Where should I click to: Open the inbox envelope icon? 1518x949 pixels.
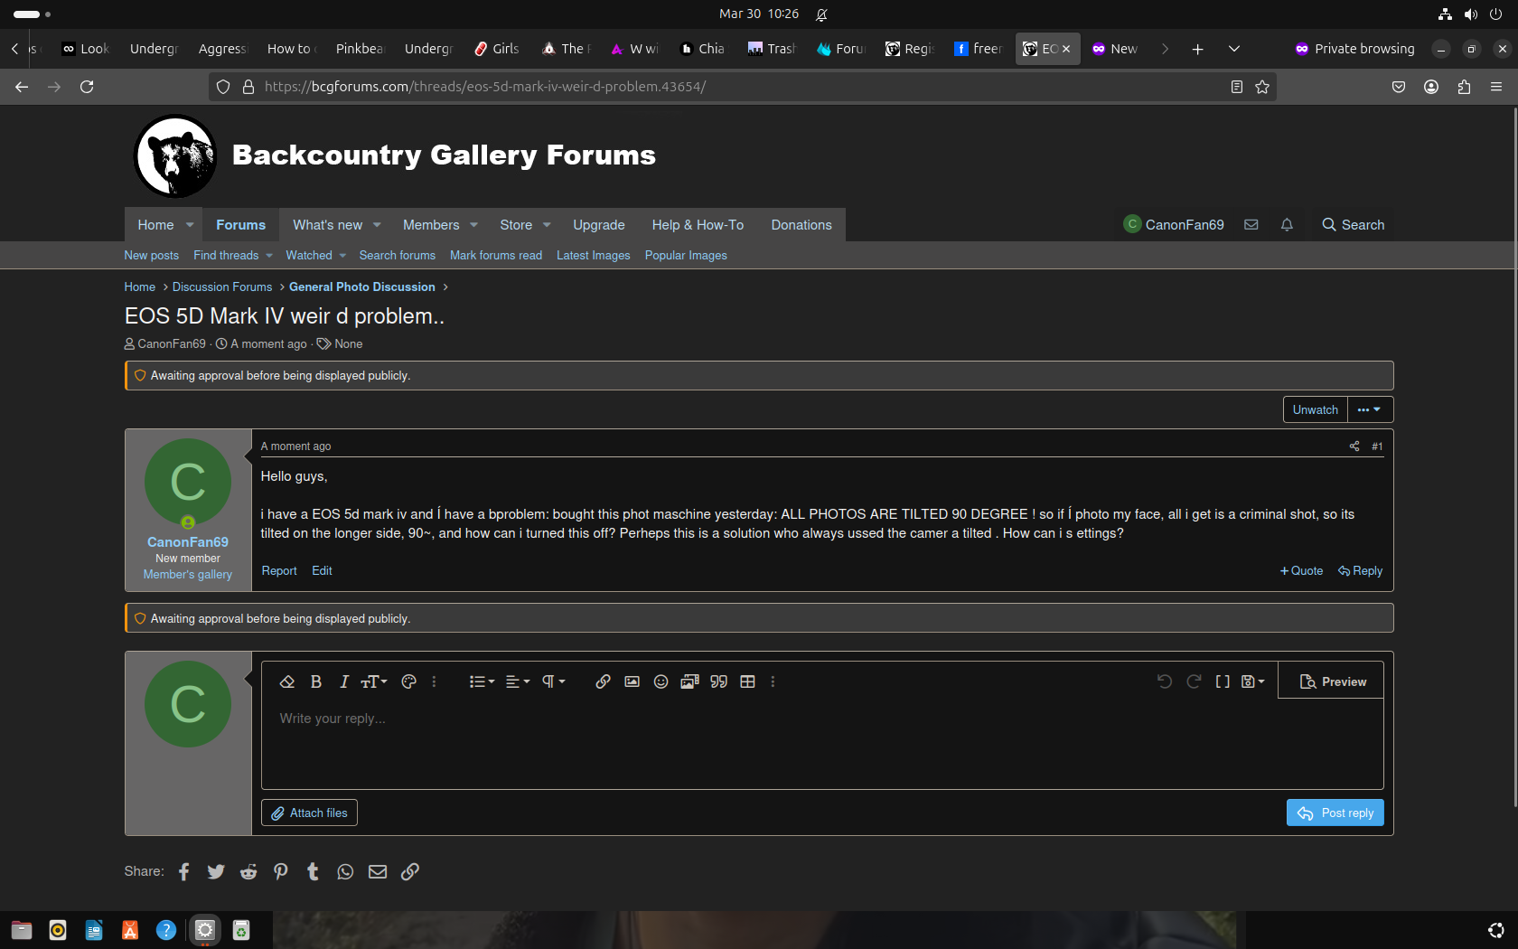[1251, 224]
